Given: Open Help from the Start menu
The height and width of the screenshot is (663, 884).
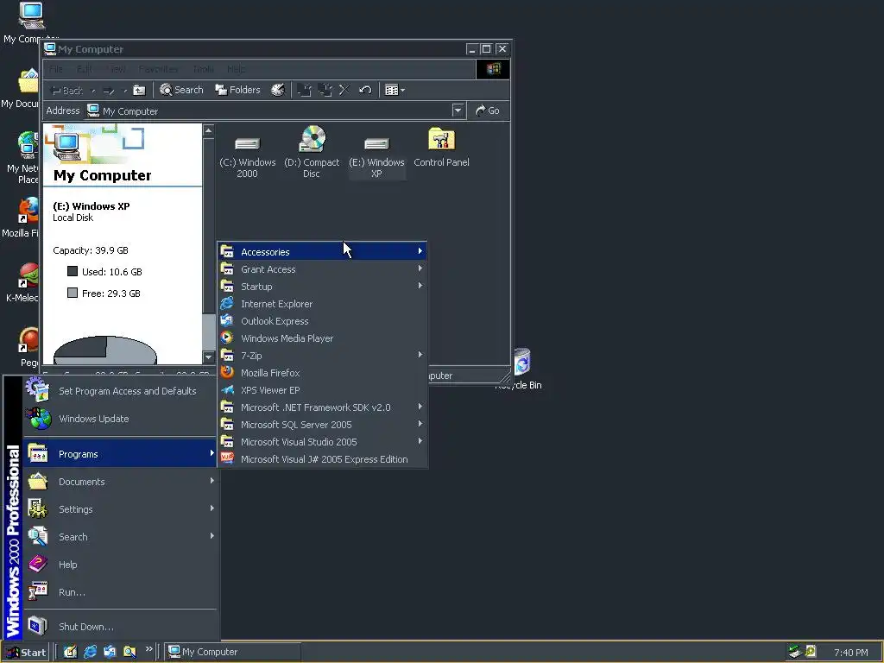Looking at the screenshot, I should click(119, 565).
